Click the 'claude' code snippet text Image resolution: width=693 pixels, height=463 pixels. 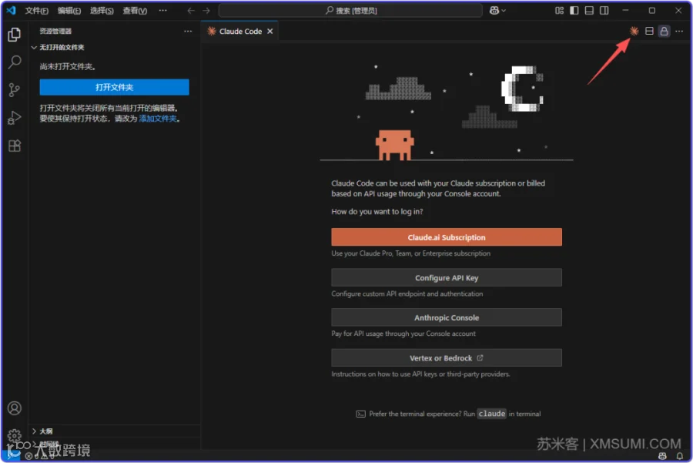(x=491, y=414)
